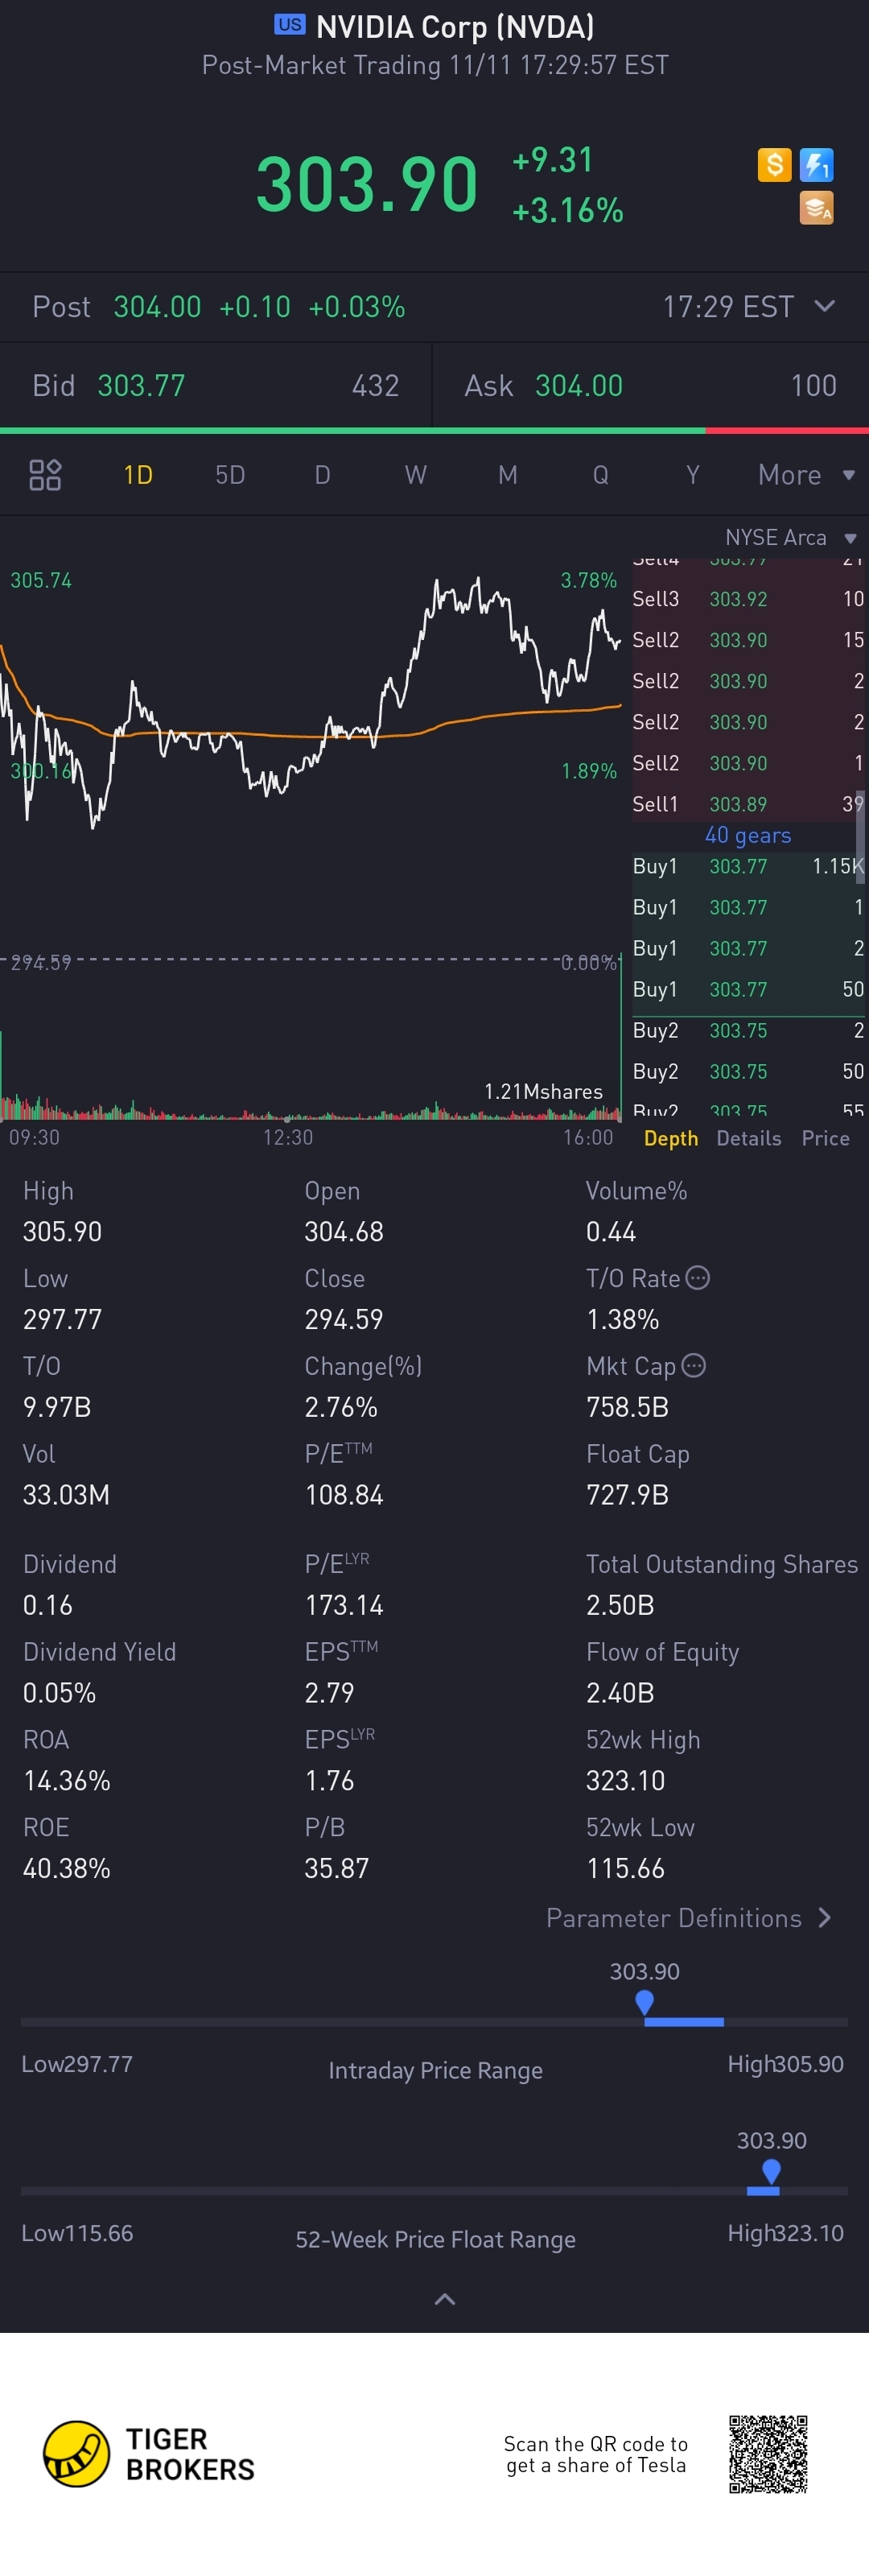Image resolution: width=869 pixels, height=2576 pixels.
Task: Select the Details tab
Action: click(x=749, y=1138)
